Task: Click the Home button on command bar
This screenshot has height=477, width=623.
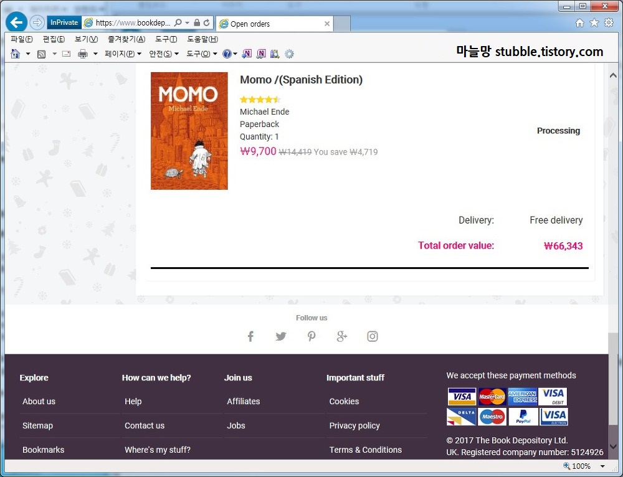Action: tap(15, 54)
